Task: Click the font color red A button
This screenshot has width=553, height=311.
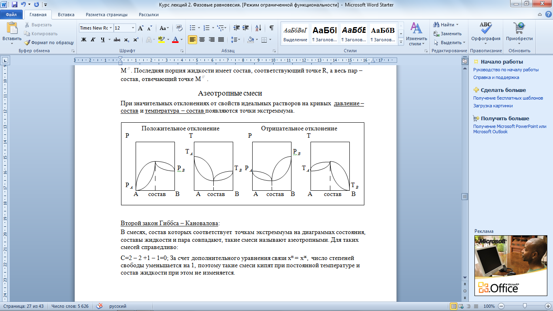Action: pos(175,40)
